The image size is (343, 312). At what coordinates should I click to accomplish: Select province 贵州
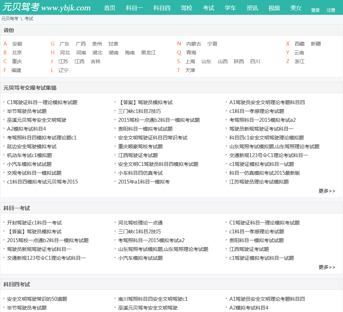point(97,44)
